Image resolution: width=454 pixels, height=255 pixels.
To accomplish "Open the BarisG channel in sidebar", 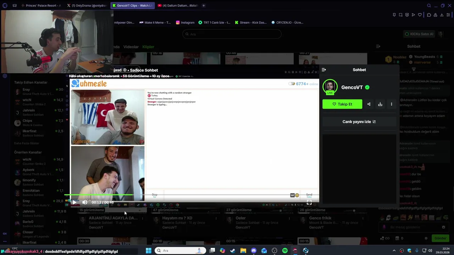I will click(39, 224).
